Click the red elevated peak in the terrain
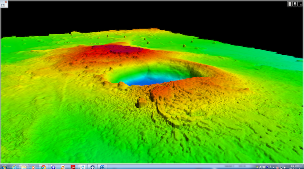304x169 pixels. coord(117,50)
